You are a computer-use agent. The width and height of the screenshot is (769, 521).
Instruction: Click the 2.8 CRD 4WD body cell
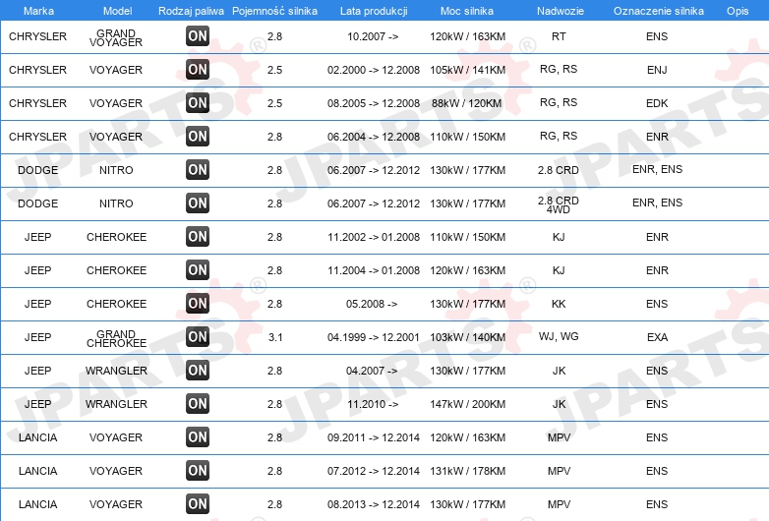[559, 204]
